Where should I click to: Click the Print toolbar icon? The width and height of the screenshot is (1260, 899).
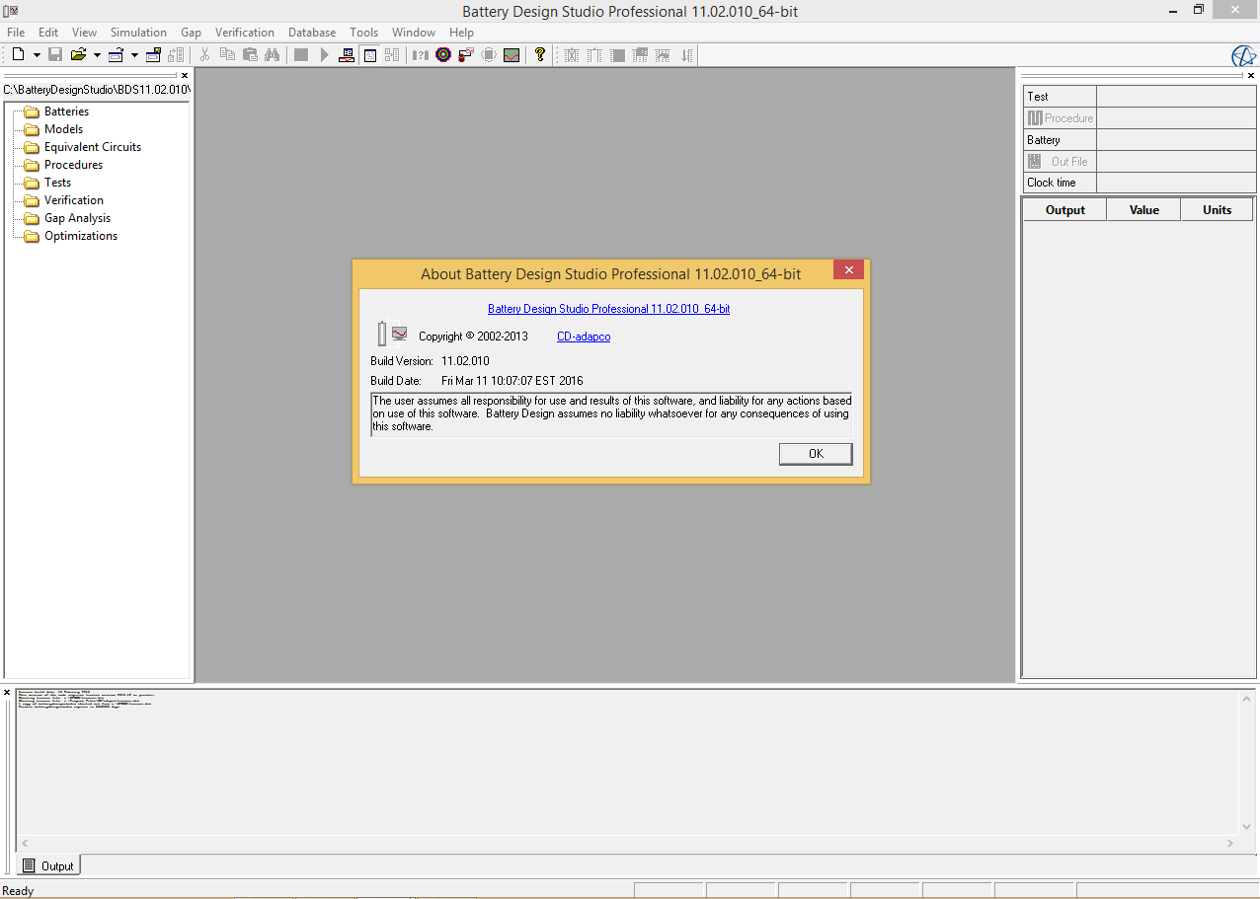coord(116,55)
